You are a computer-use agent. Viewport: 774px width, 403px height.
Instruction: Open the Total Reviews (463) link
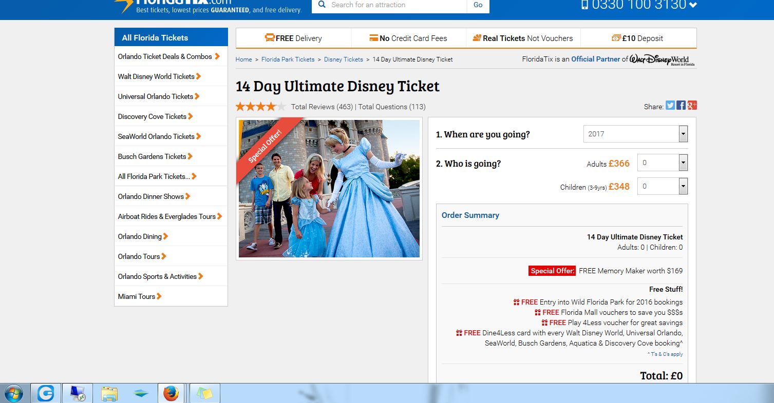(322, 107)
